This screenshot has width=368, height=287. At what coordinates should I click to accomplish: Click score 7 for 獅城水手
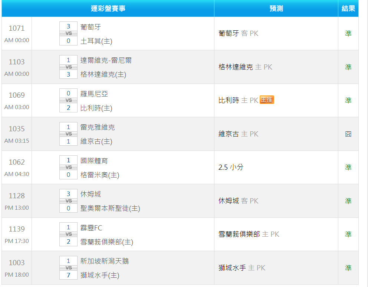pos(68,275)
